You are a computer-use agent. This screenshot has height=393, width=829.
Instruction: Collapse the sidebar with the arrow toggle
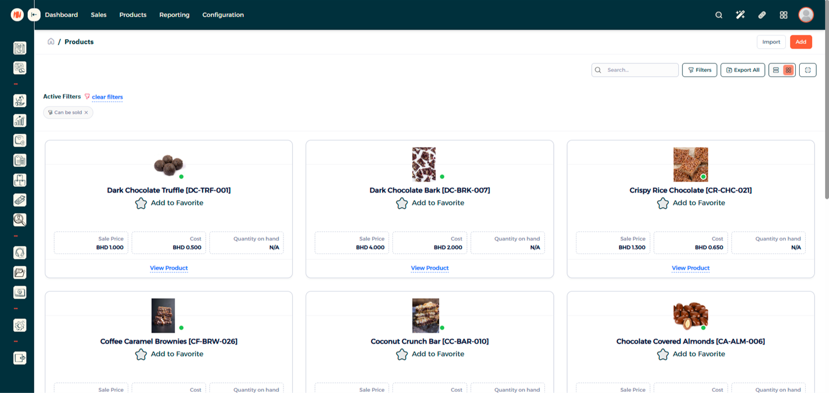tap(34, 15)
